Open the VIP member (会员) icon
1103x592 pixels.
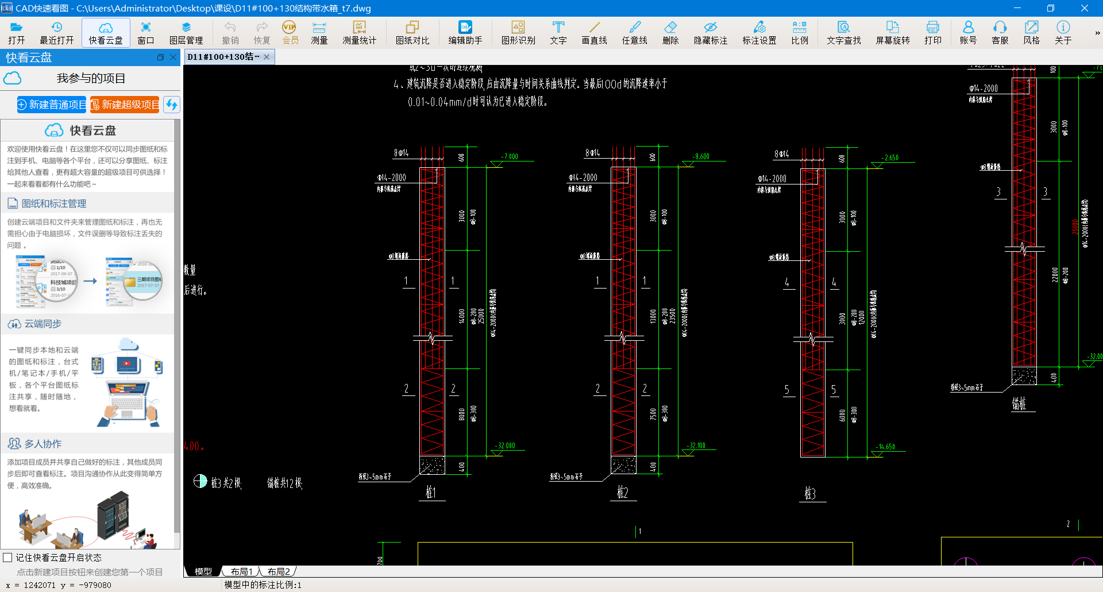pos(290,33)
